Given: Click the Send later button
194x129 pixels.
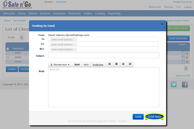Looking at the screenshot, I should coord(154,117).
